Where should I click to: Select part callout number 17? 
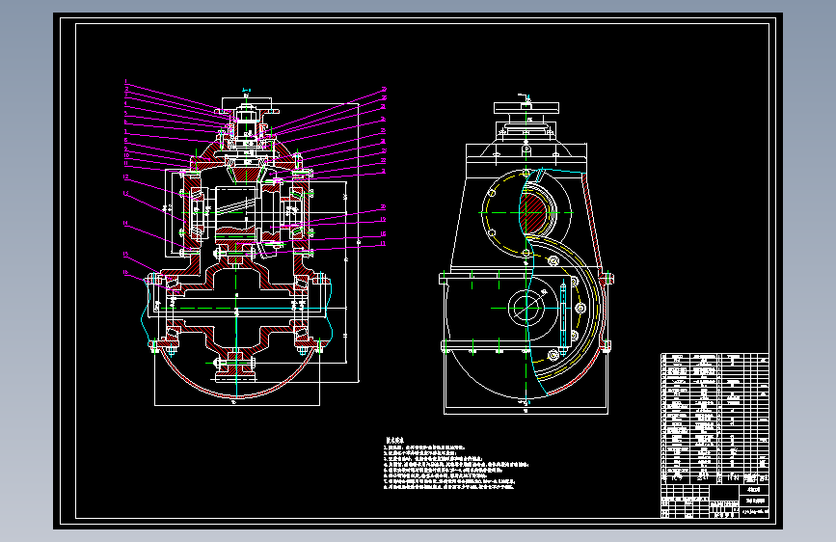coord(383,244)
